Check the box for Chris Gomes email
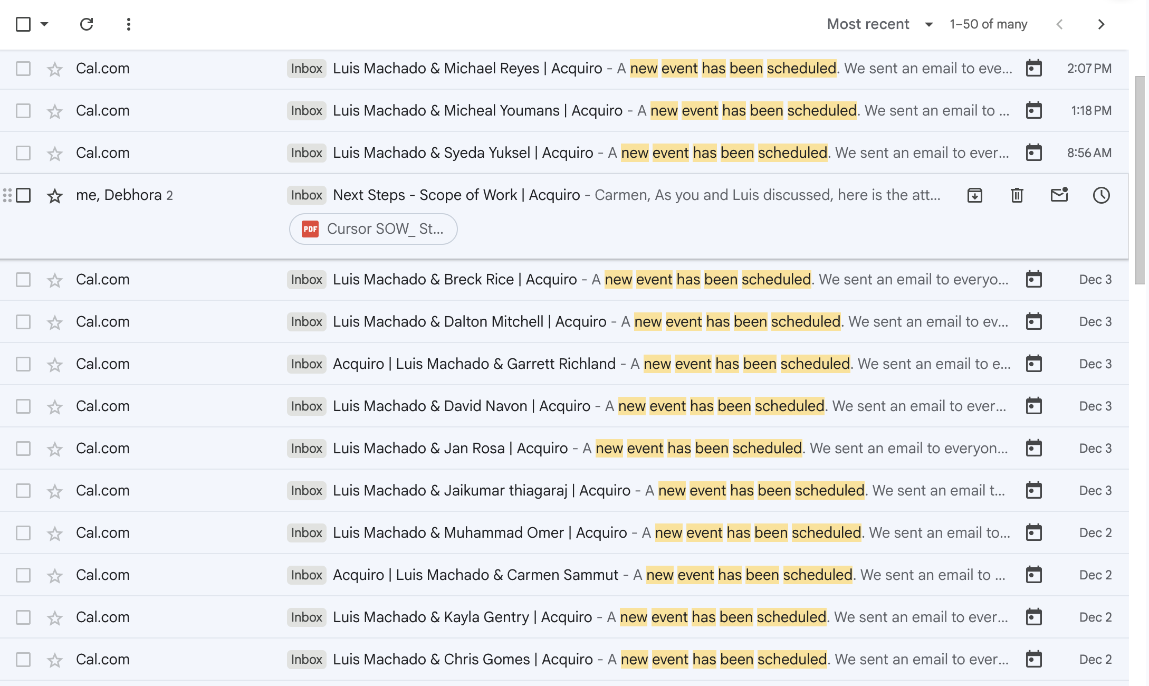The image size is (1149, 686). (23, 660)
